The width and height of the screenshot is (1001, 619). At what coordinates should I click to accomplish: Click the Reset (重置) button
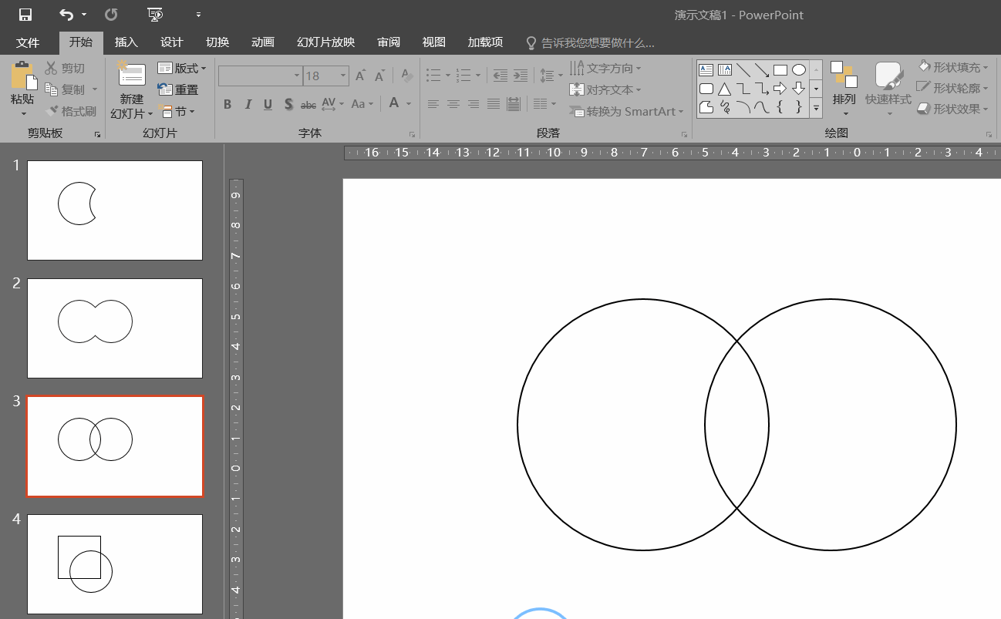coord(178,90)
